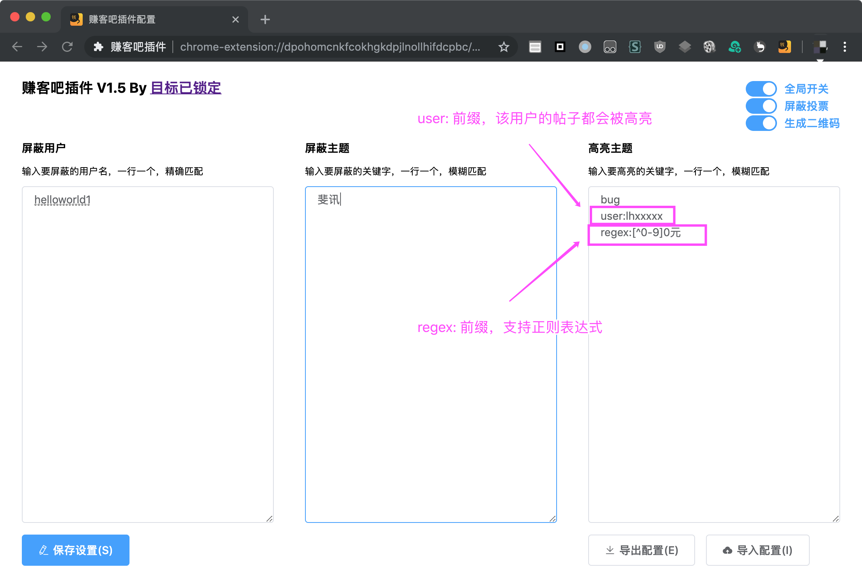Bookmark this page with the star icon
The height and width of the screenshot is (579, 862).
point(504,47)
